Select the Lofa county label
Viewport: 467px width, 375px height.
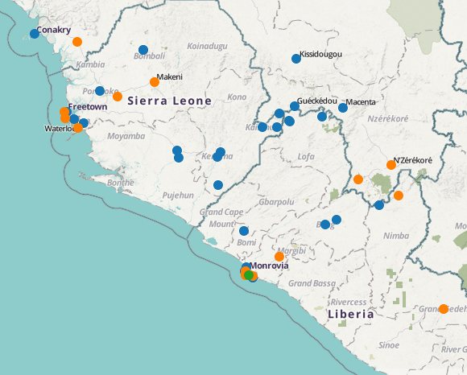pyautogui.click(x=306, y=156)
